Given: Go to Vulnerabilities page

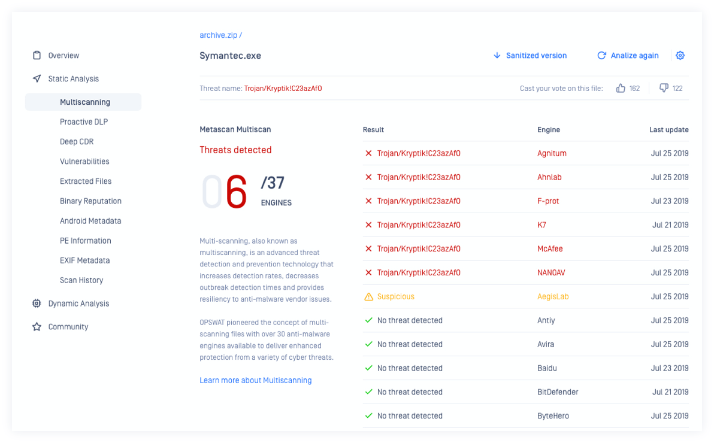Looking at the screenshot, I should coord(84,162).
